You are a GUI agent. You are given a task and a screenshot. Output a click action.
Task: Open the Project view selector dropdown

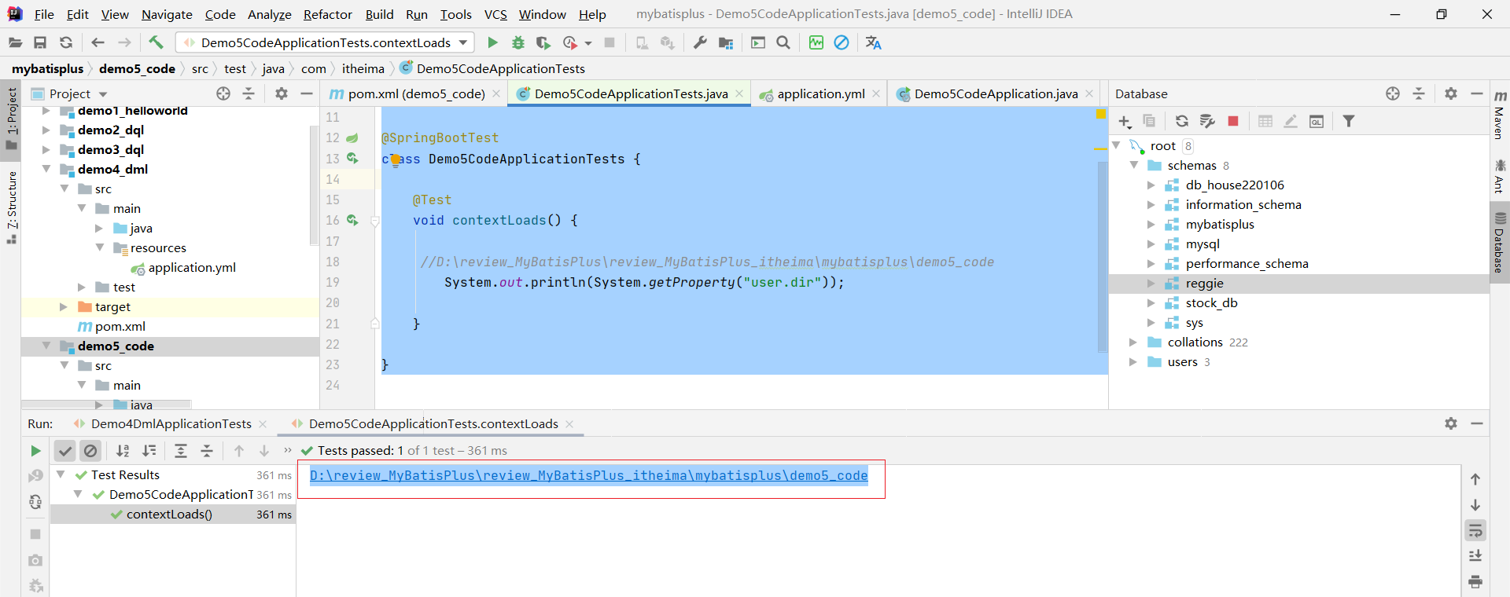(x=103, y=94)
